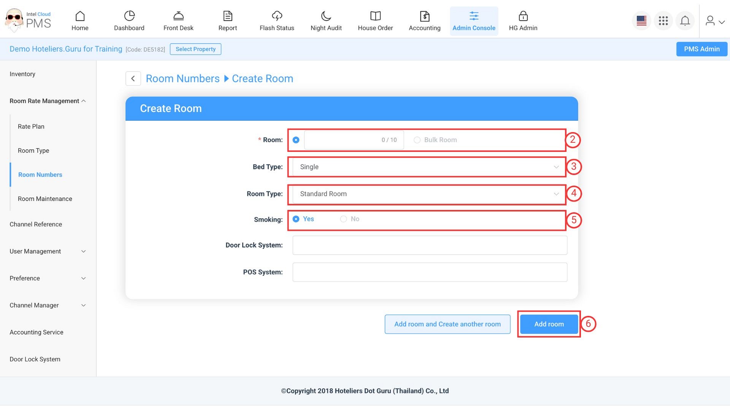Image resolution: width=730 pixels, height=410 pixels.
Task: Select the Smoking Yes radio button
Action: click(296, 219)
